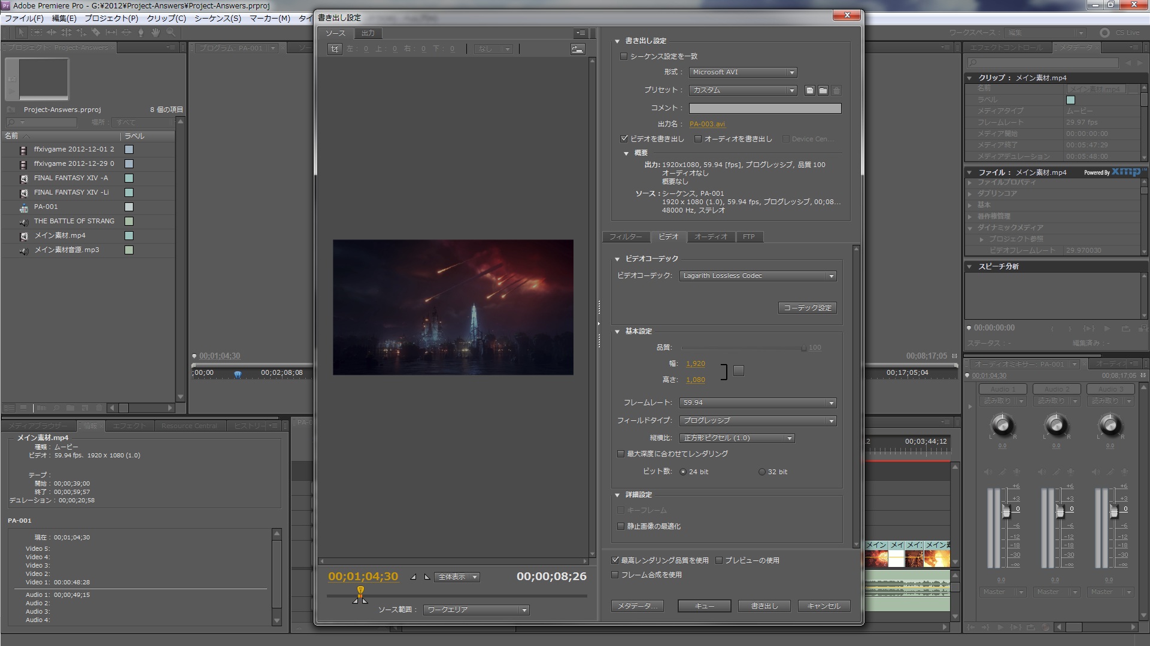
Task: Click the aspect-correct preview icon right of crop fields
Action: [577, 49]
